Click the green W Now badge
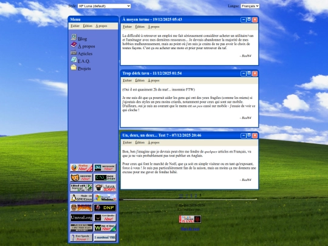This screenshot has height=246, width=328. pyautogui.click(x=105, y=228)
